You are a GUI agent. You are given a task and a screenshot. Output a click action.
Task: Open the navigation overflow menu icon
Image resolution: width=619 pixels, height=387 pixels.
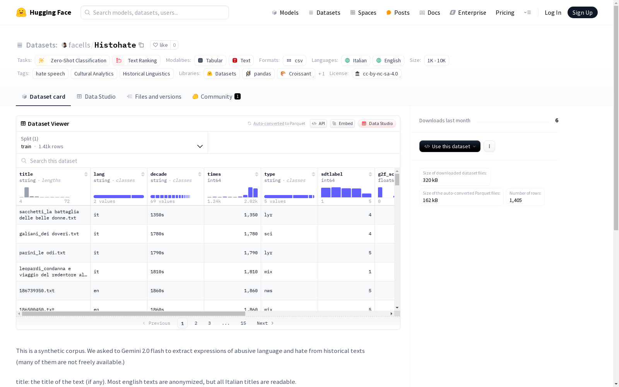click(x=527, y=12)
